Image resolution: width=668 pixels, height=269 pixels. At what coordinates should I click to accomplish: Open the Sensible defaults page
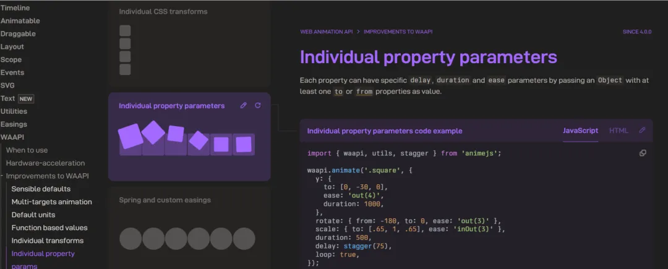41,189
